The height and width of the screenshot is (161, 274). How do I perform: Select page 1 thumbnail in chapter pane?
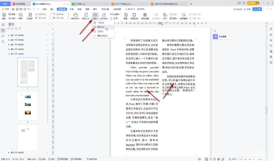pos(27,72)
